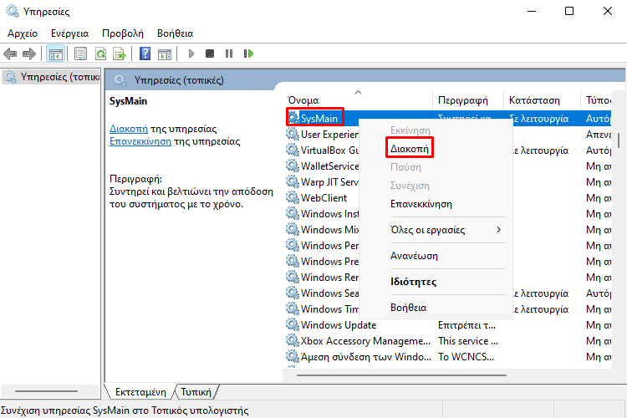Open the Βοήθεια menu

point(176,33)
